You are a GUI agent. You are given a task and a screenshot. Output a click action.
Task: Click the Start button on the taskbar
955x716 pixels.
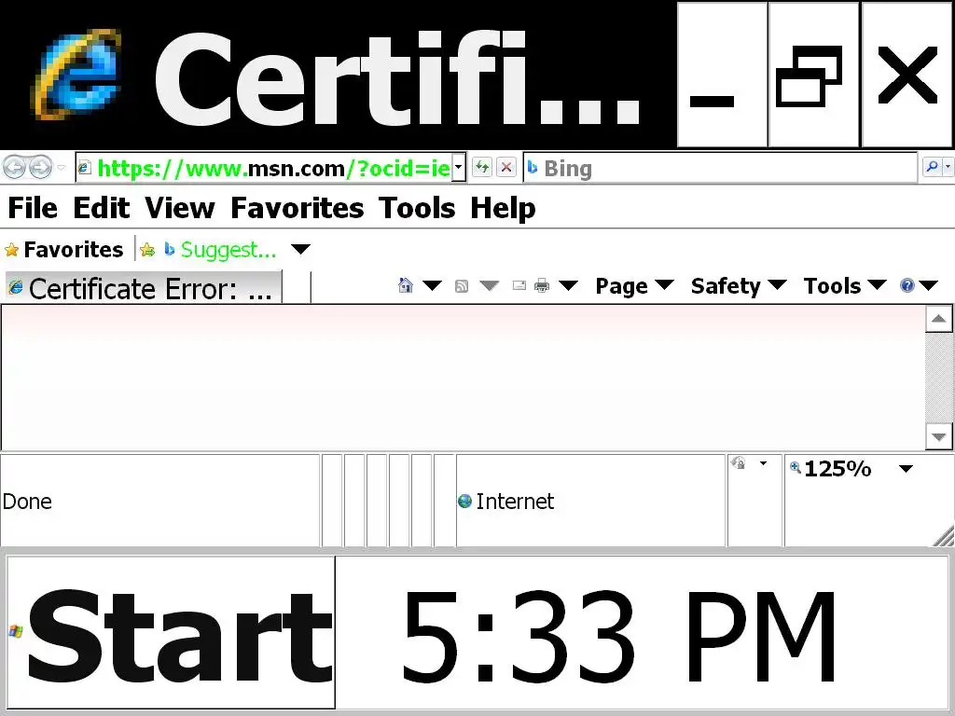(172, 633)
